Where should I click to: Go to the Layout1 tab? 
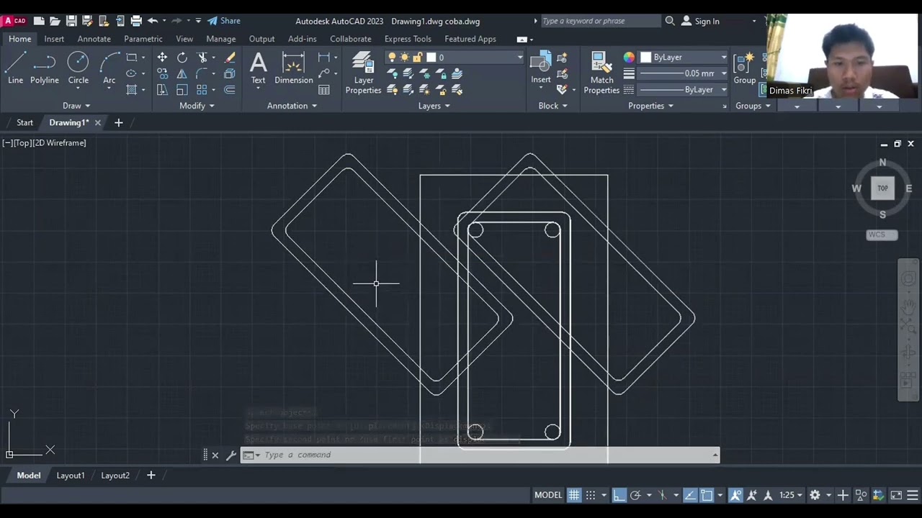71,476
